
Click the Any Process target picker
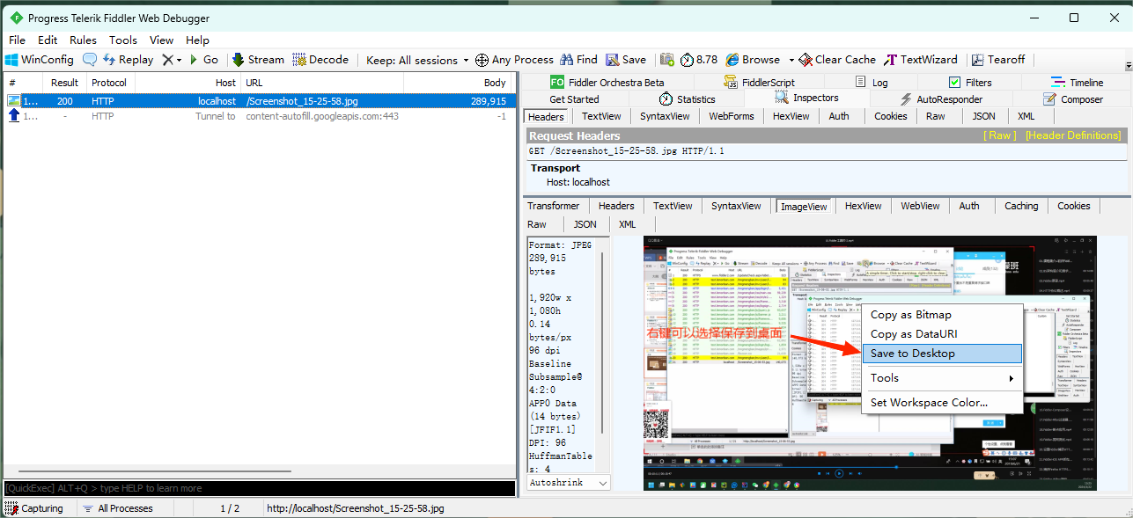click(x=514, y=60)
